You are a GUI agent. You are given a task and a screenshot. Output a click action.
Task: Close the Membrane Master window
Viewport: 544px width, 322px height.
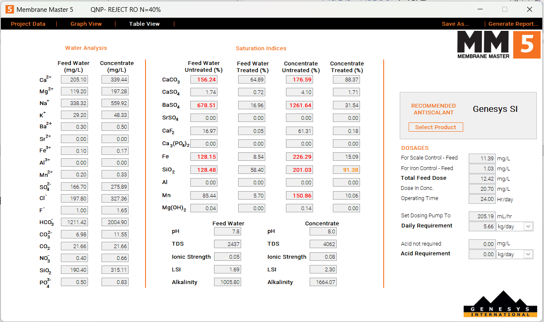coord(530,9)
